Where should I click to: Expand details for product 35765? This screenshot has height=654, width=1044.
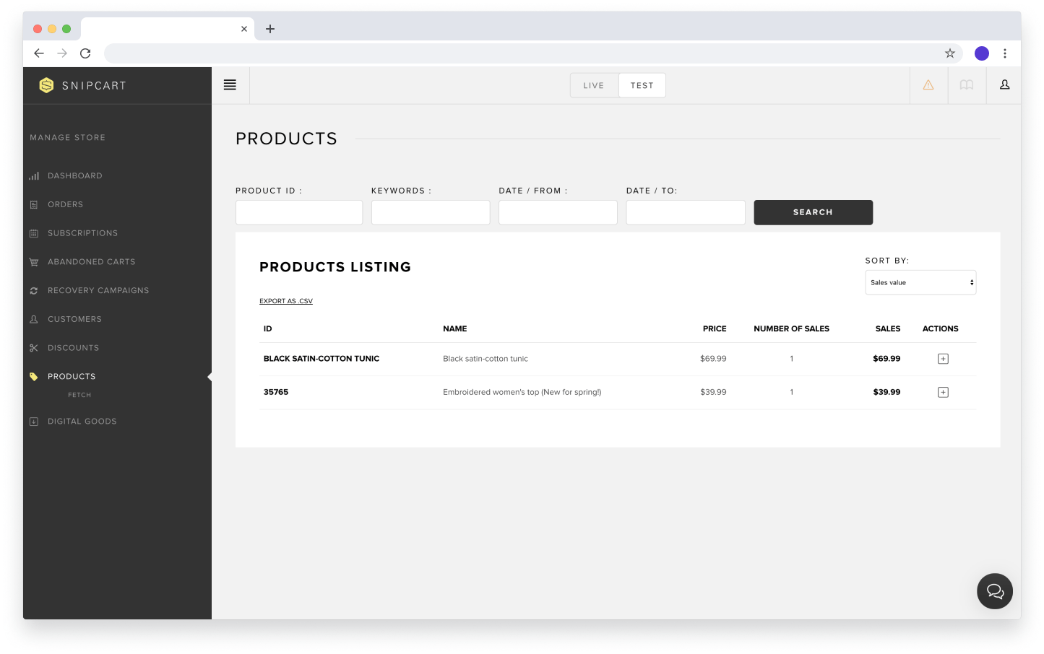coord(943,392)
